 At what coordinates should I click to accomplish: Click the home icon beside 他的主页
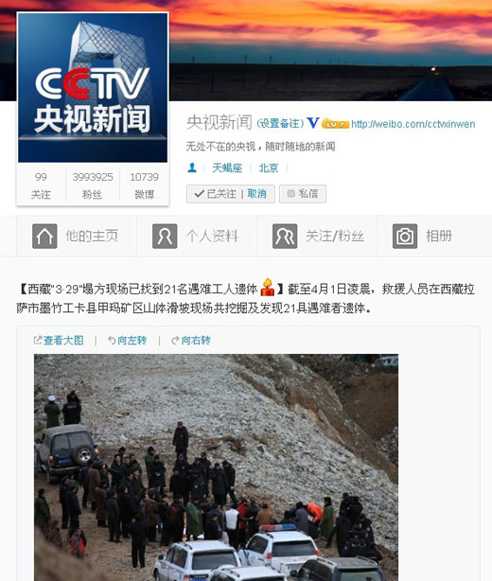coord(44,236)
